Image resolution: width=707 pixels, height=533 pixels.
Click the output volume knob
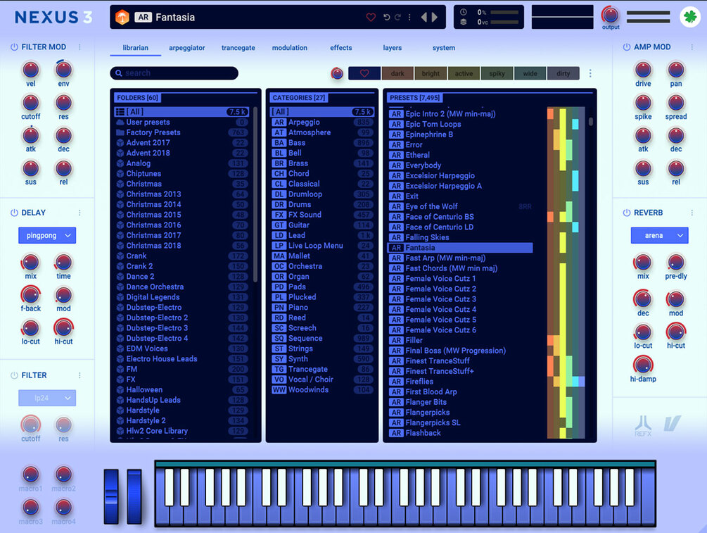pos(610,15)
